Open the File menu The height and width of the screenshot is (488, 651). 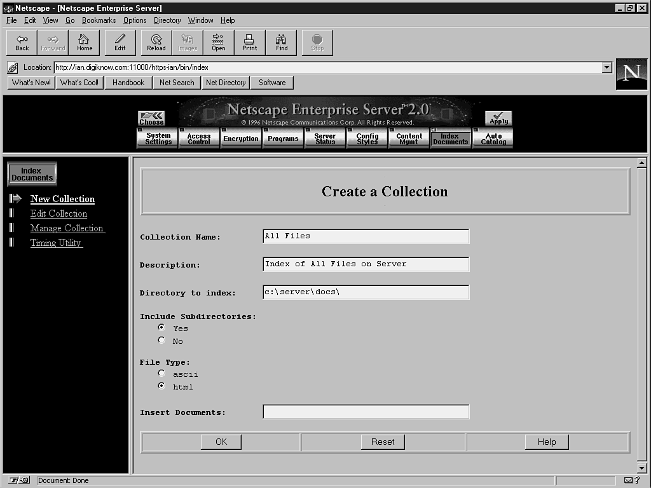pyautogui.click(x=11, y=20)
